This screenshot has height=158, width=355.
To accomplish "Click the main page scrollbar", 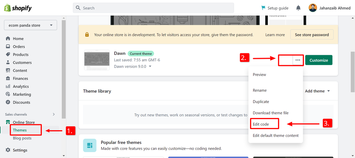I will point(353,72).
